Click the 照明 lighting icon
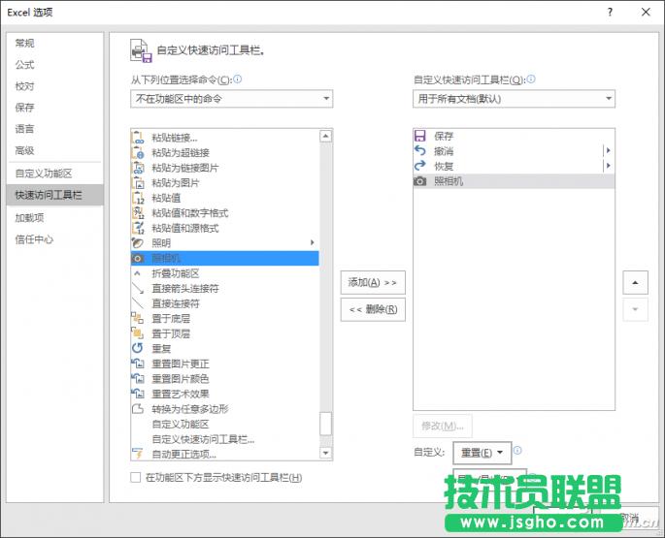 (x=138, y=243)
